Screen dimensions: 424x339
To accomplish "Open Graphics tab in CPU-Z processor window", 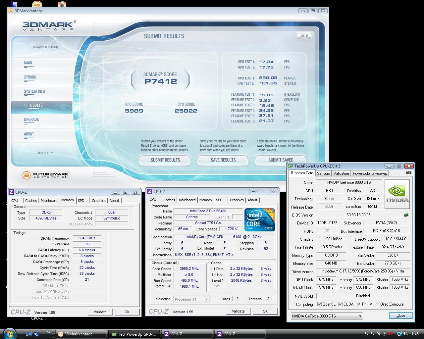I will 237,200.
